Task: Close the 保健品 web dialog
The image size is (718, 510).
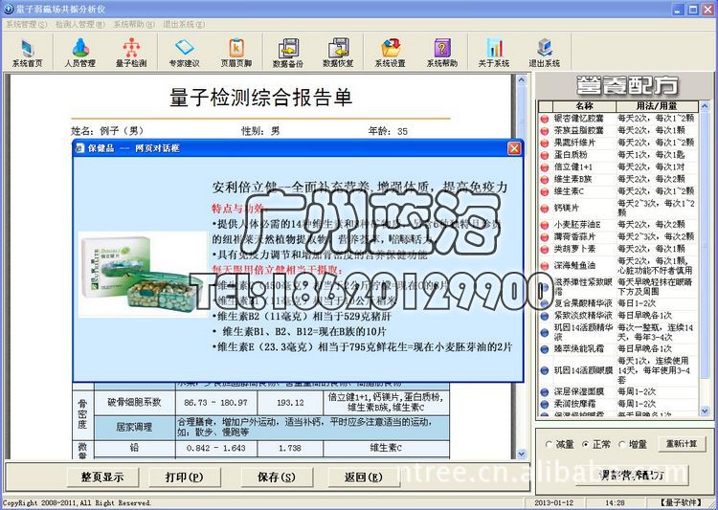Action: pos(514,148)
